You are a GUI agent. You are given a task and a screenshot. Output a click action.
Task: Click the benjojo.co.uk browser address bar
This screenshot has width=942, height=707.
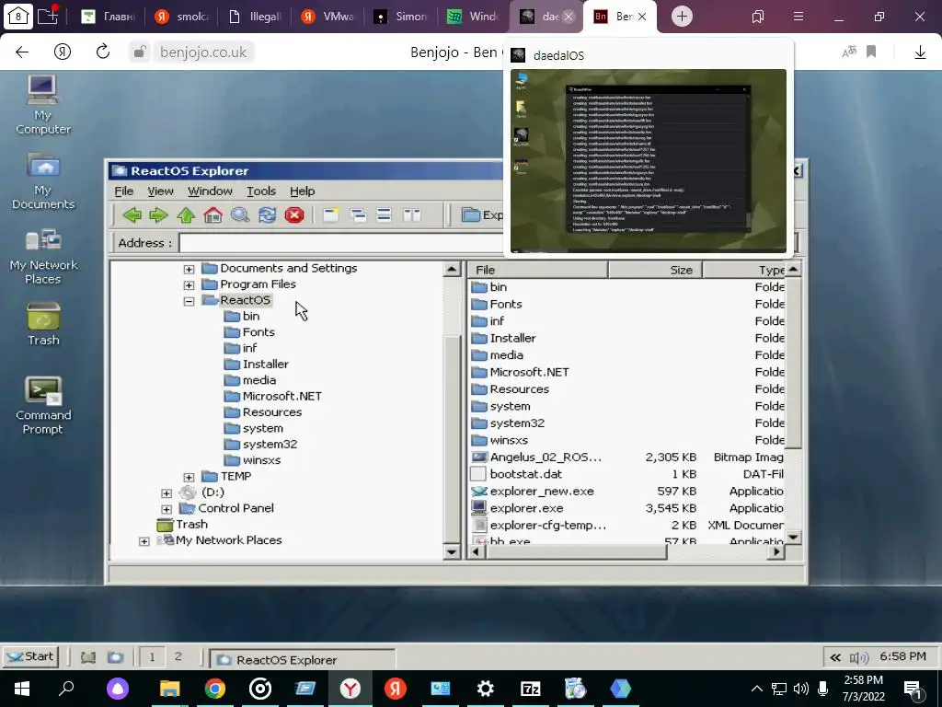click(x=203, y=52)
